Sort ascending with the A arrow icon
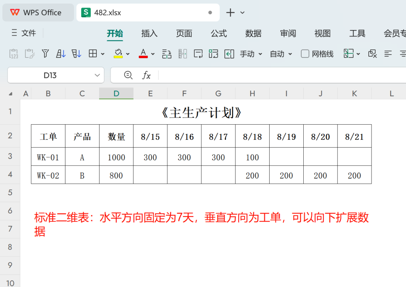Viewport: 406px width, 287px height. pyautogui.click(x=61, y=54)
